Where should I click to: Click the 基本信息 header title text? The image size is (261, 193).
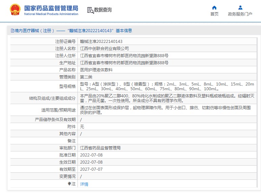[124, 30]
